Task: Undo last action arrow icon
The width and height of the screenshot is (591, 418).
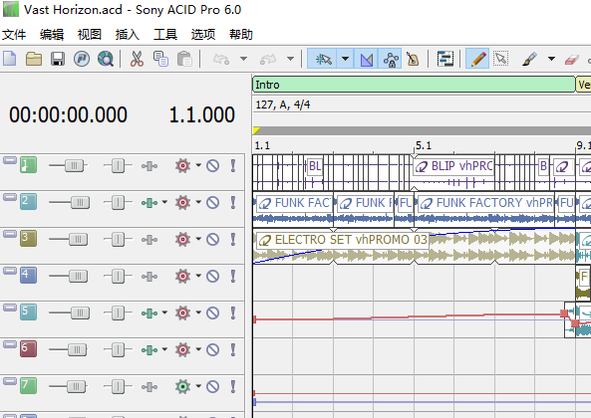Action: (221, 59)
